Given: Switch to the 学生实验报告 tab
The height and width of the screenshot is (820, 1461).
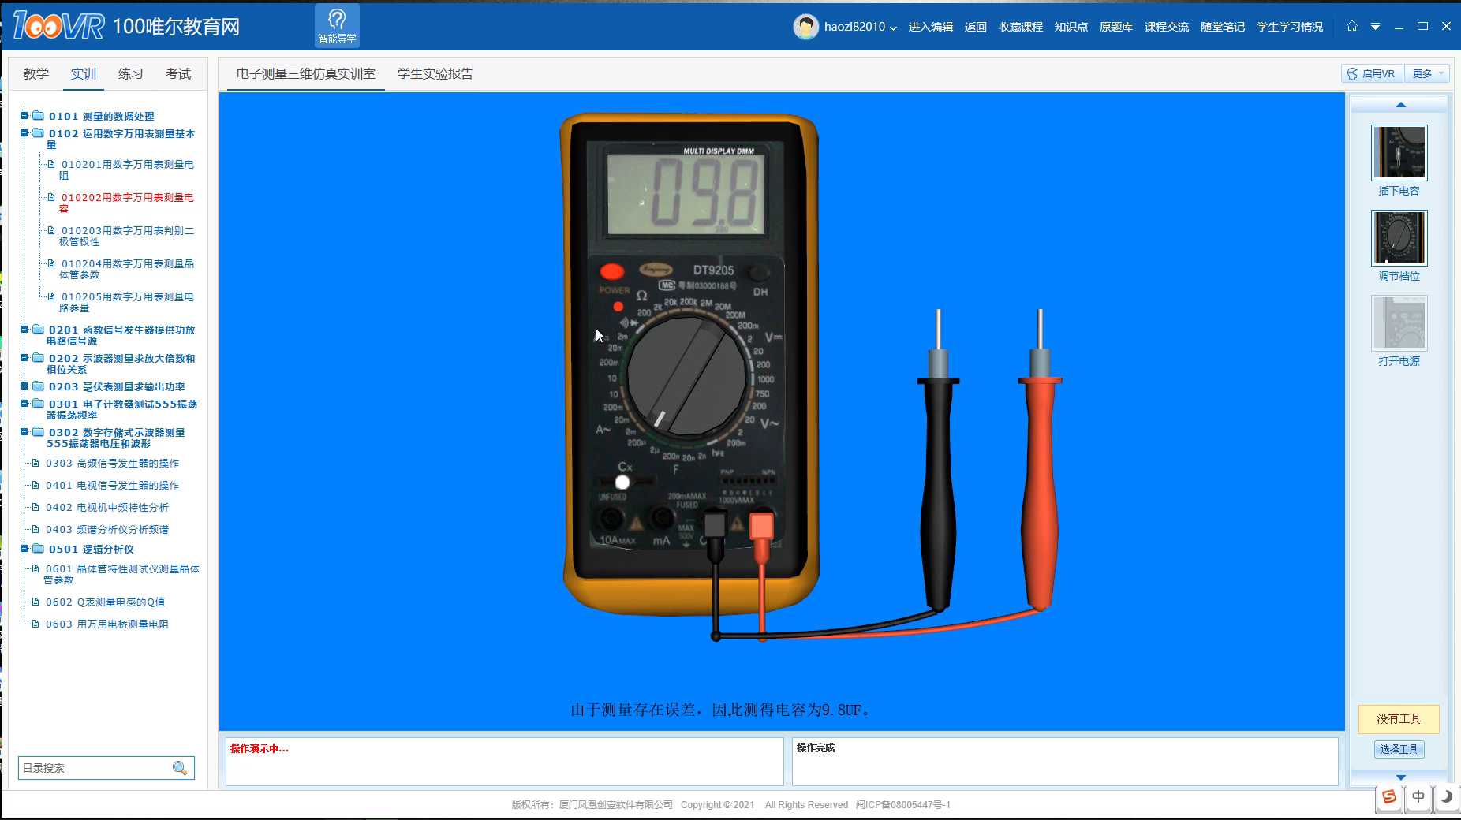Looking at the screenshot, I should (435, 73).
